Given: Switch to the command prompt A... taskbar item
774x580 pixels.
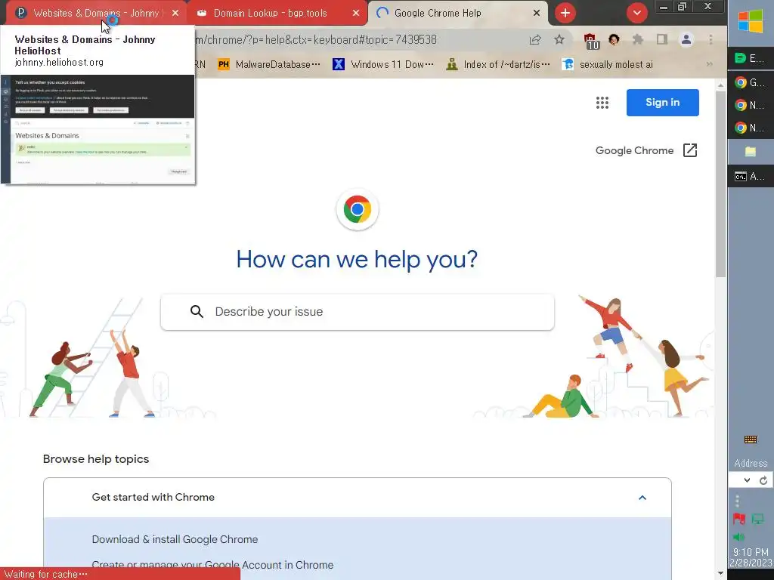Looking at the screenshot, I should point(751,176).
